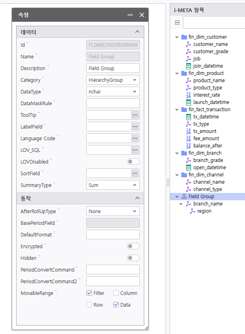Click the customer_grade dimension icon
Image resolution: width=245 pixels, height=334 pixels.
click(189, 52)
